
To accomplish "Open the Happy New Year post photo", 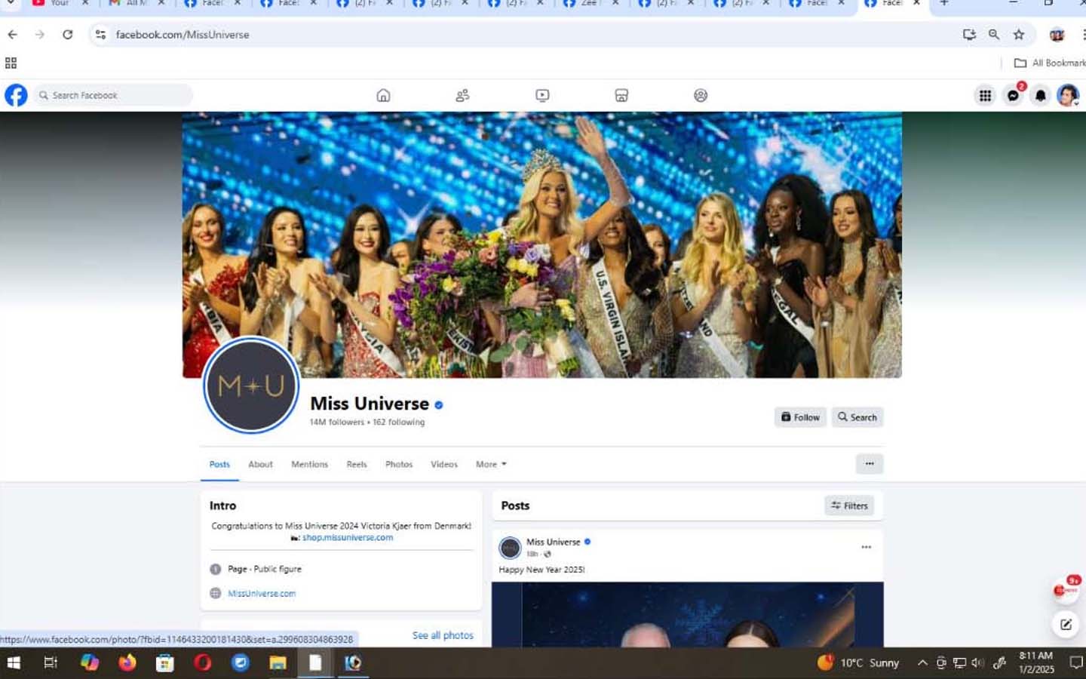I will click(687, 614).
